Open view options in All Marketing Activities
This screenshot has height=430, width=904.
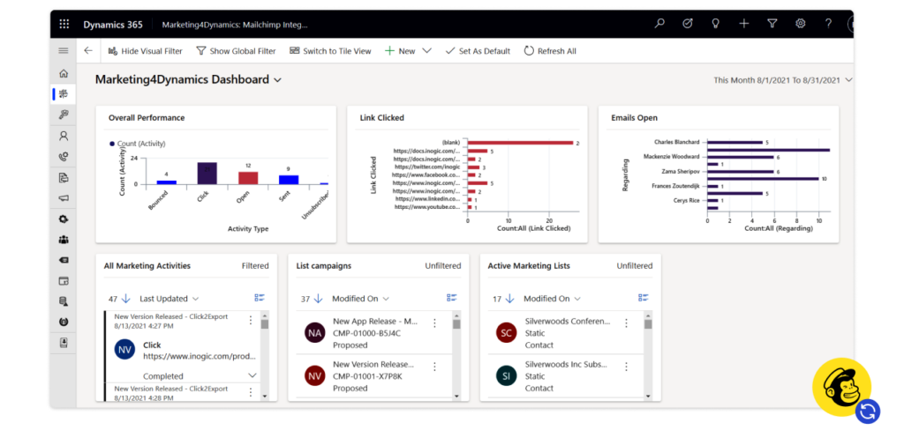tap(260, 298)
